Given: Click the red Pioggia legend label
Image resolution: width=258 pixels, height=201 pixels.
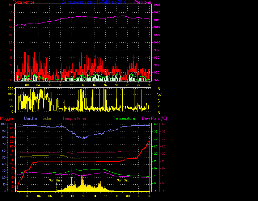Looking at the screenshot, I should (x=7, y=118).
